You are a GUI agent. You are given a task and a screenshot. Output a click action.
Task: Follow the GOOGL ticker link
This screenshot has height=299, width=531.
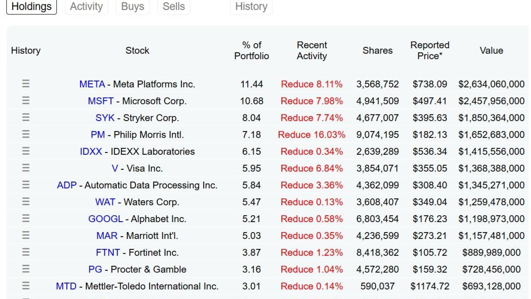pyautogui.click(x=106, y=219)
